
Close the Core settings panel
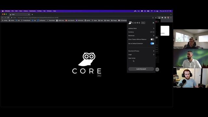click(x=153, y=23)
